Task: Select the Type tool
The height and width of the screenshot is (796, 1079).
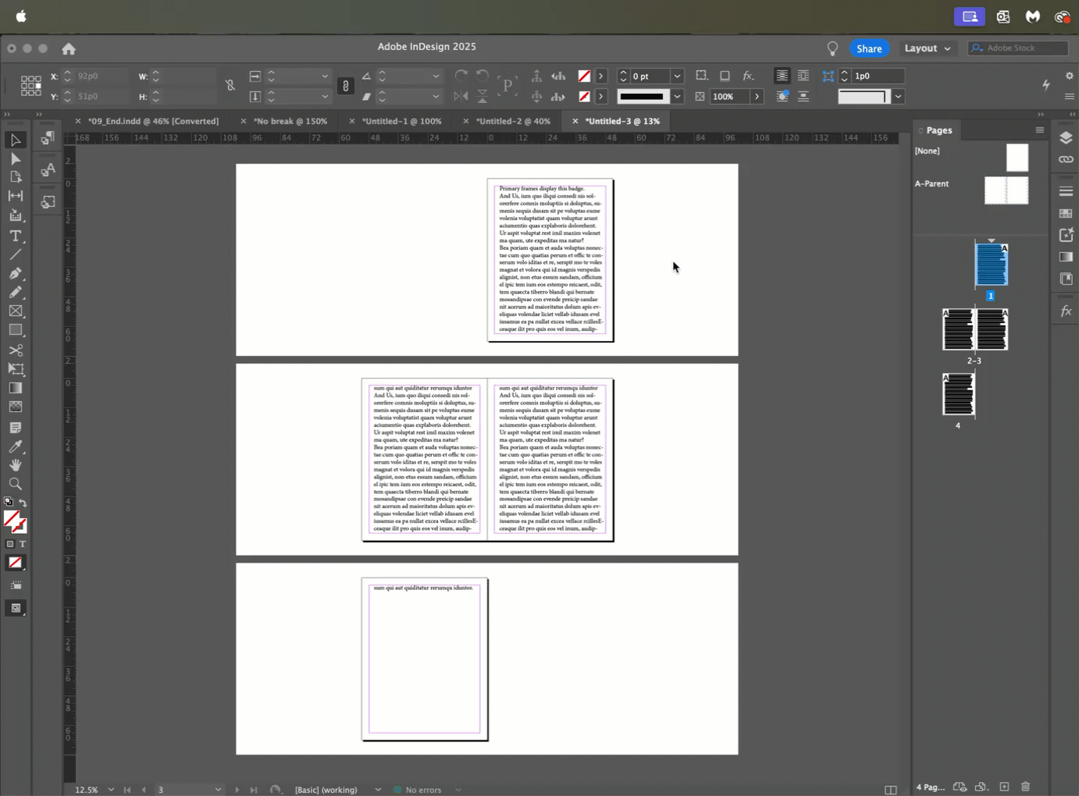Action: (x=16, y=236)
